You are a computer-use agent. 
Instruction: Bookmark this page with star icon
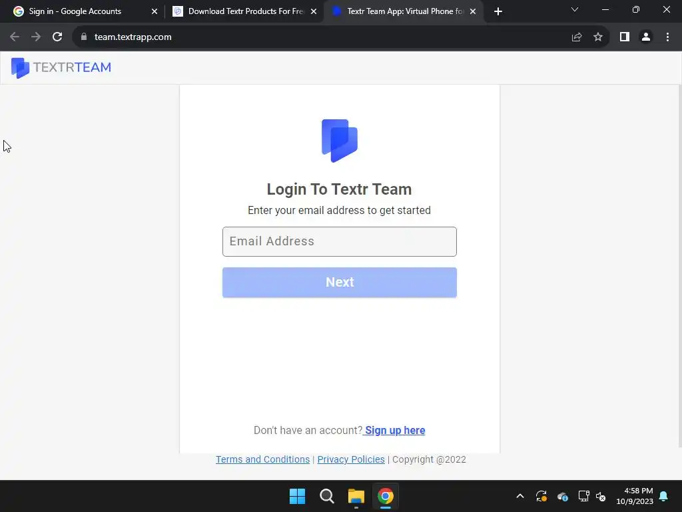pyautogui.click(x=598, y=37)
